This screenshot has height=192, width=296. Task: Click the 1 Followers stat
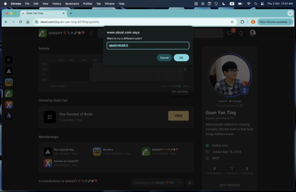(232, 171)
